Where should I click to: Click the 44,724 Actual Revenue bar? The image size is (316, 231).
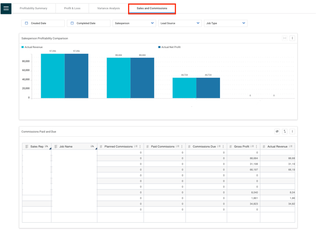tap(184, 88)
